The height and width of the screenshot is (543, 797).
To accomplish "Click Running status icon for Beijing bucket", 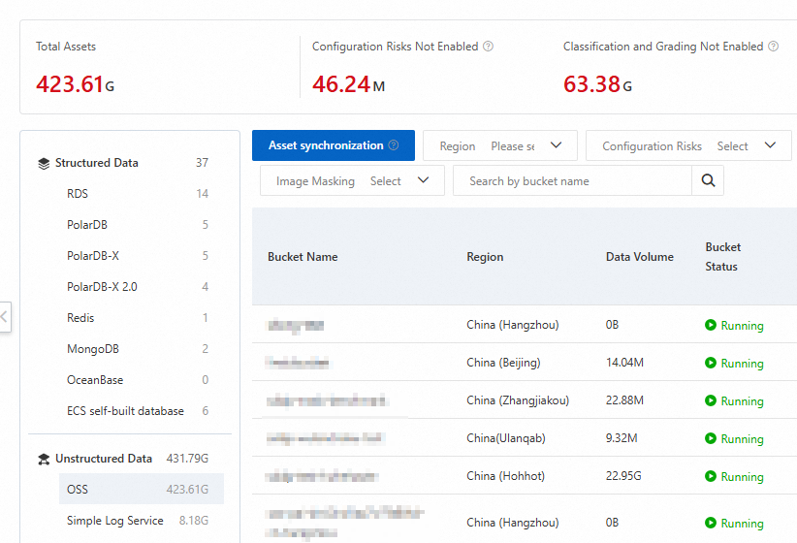I will (711, 363).
